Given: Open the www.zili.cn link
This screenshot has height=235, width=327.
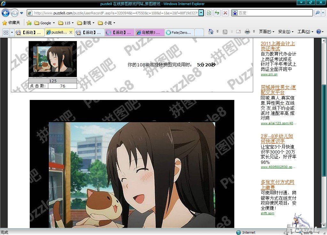Looking at the screenshot, I should [x=269, y=74].
